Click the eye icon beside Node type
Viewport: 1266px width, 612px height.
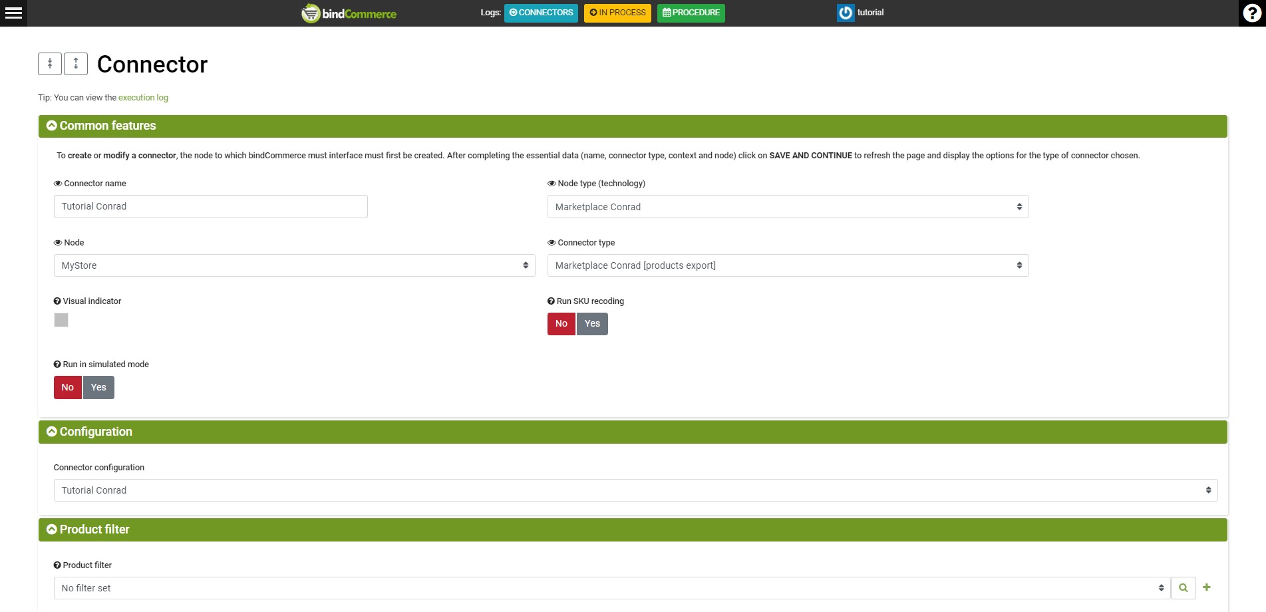point(552,184)
